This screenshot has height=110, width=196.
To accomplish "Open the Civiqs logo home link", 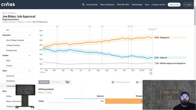I will click(8, 4).
